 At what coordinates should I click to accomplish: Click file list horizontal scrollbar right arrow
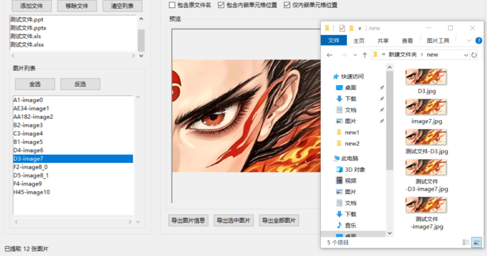[133, 56]
